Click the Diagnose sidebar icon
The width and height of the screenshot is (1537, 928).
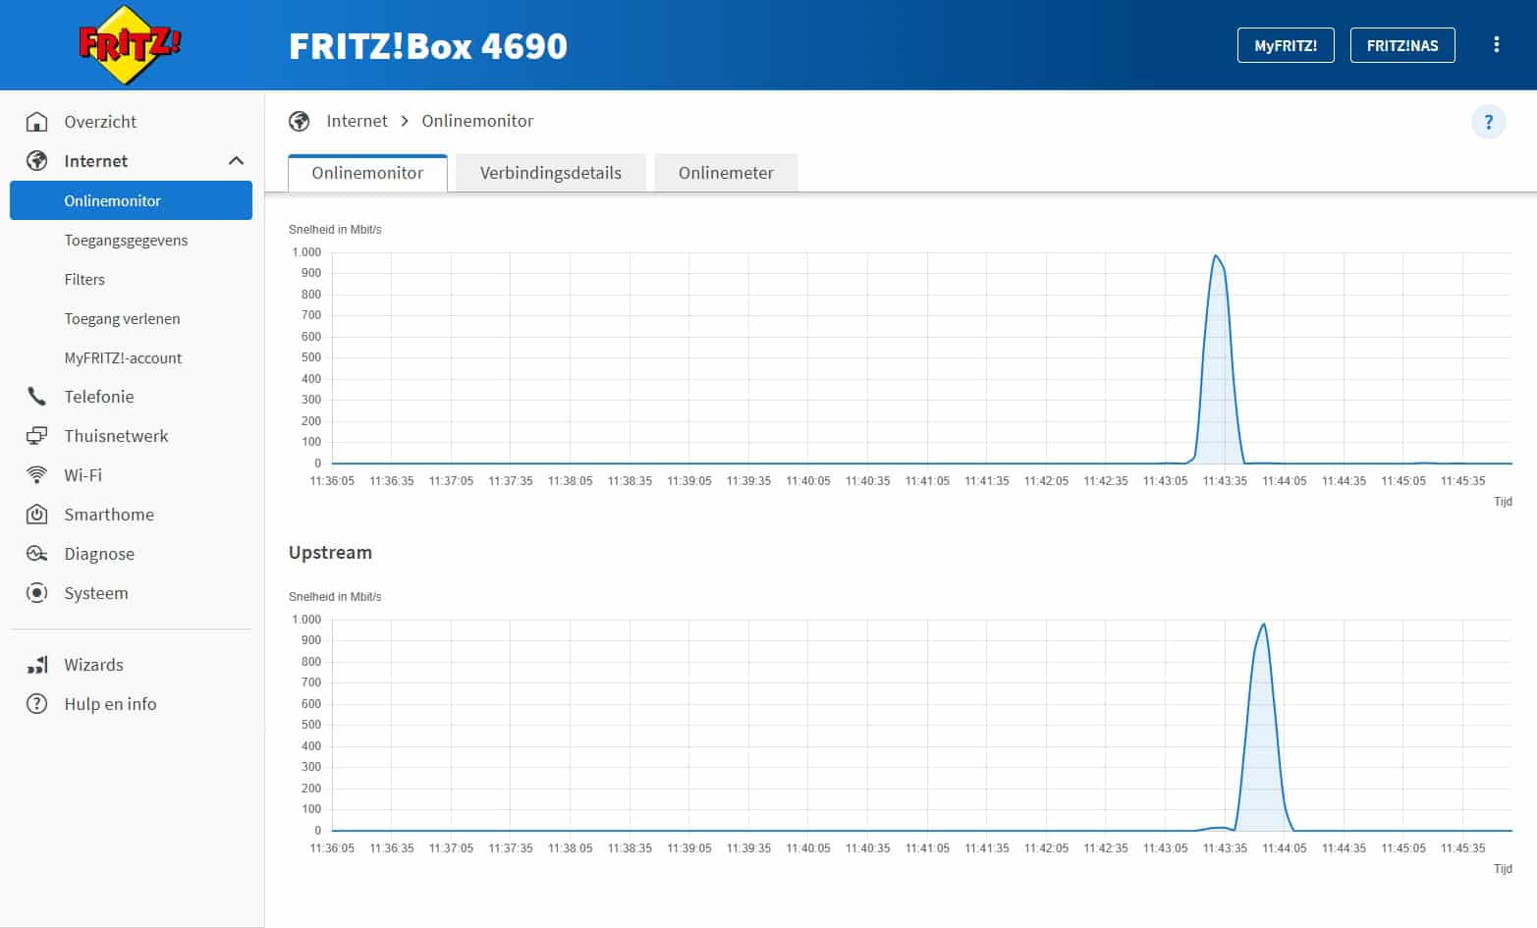(37, 554)
